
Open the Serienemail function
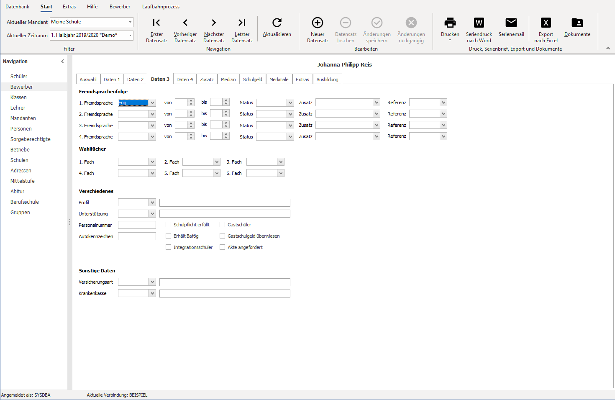[511, 27]
